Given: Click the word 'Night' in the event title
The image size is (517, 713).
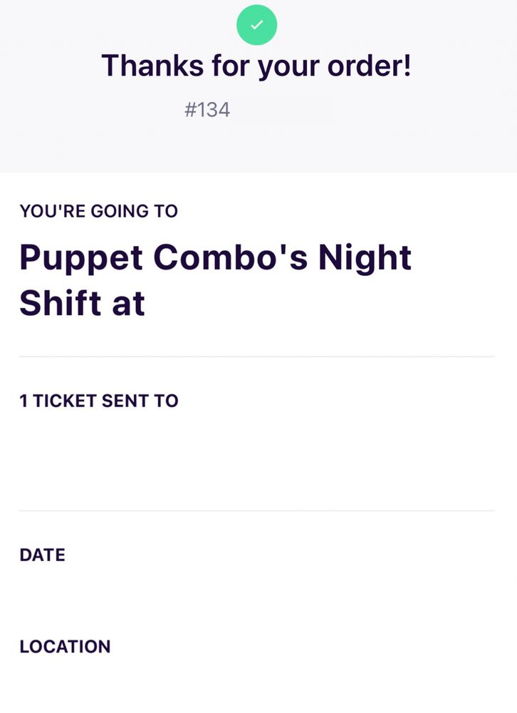Looking at the screenshot, I should tap(365, 257).
